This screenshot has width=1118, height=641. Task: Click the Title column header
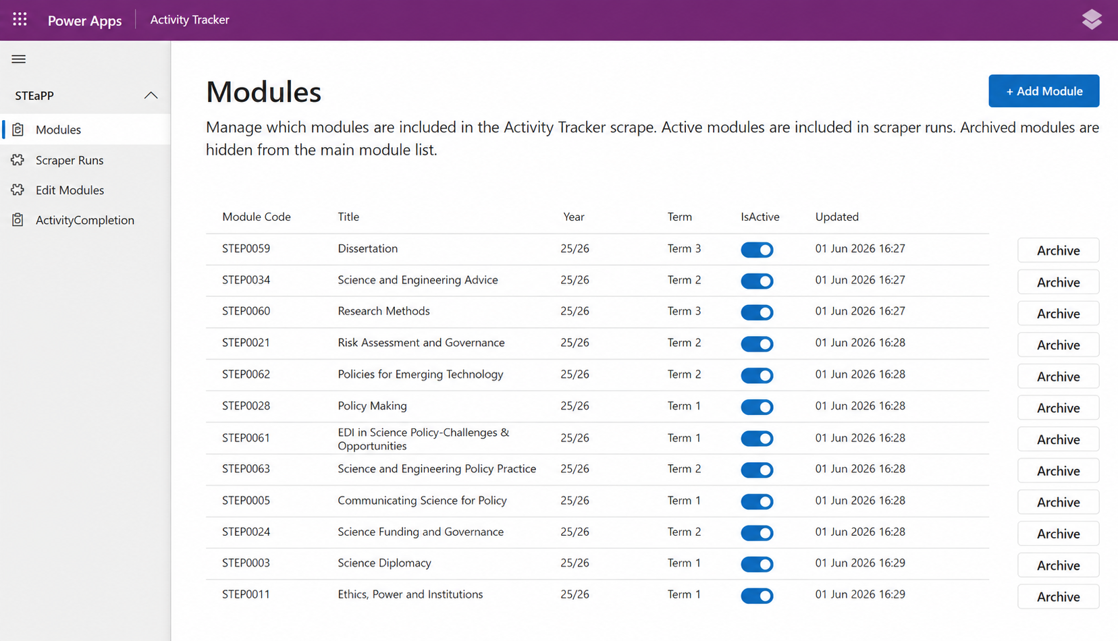coord(348,217)
